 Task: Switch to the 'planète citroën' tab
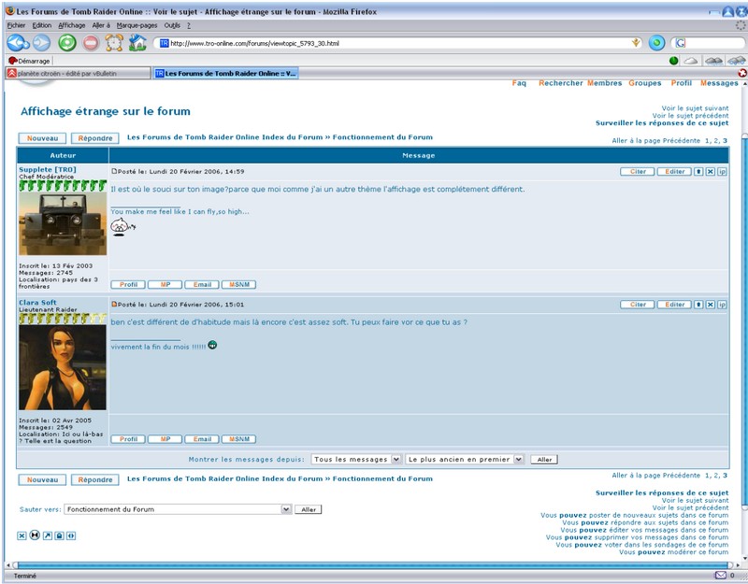[x=78, y=74]
